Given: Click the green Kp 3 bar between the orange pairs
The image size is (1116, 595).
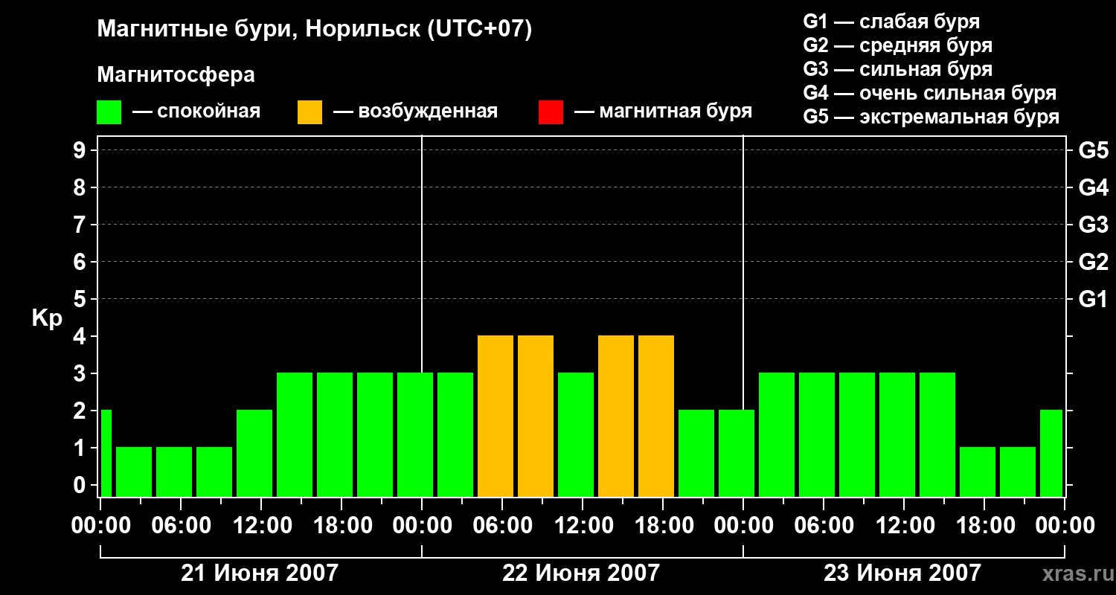Looking at the screenshot, I should click(x=576, y=435).
